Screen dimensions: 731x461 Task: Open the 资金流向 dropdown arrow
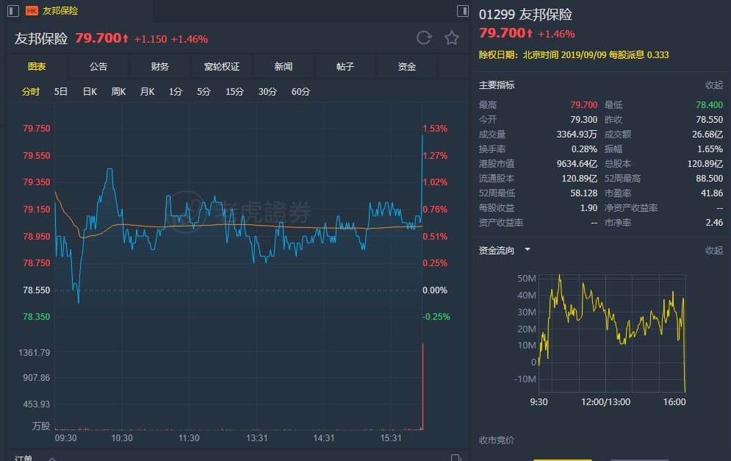click(x=527, y=250)
